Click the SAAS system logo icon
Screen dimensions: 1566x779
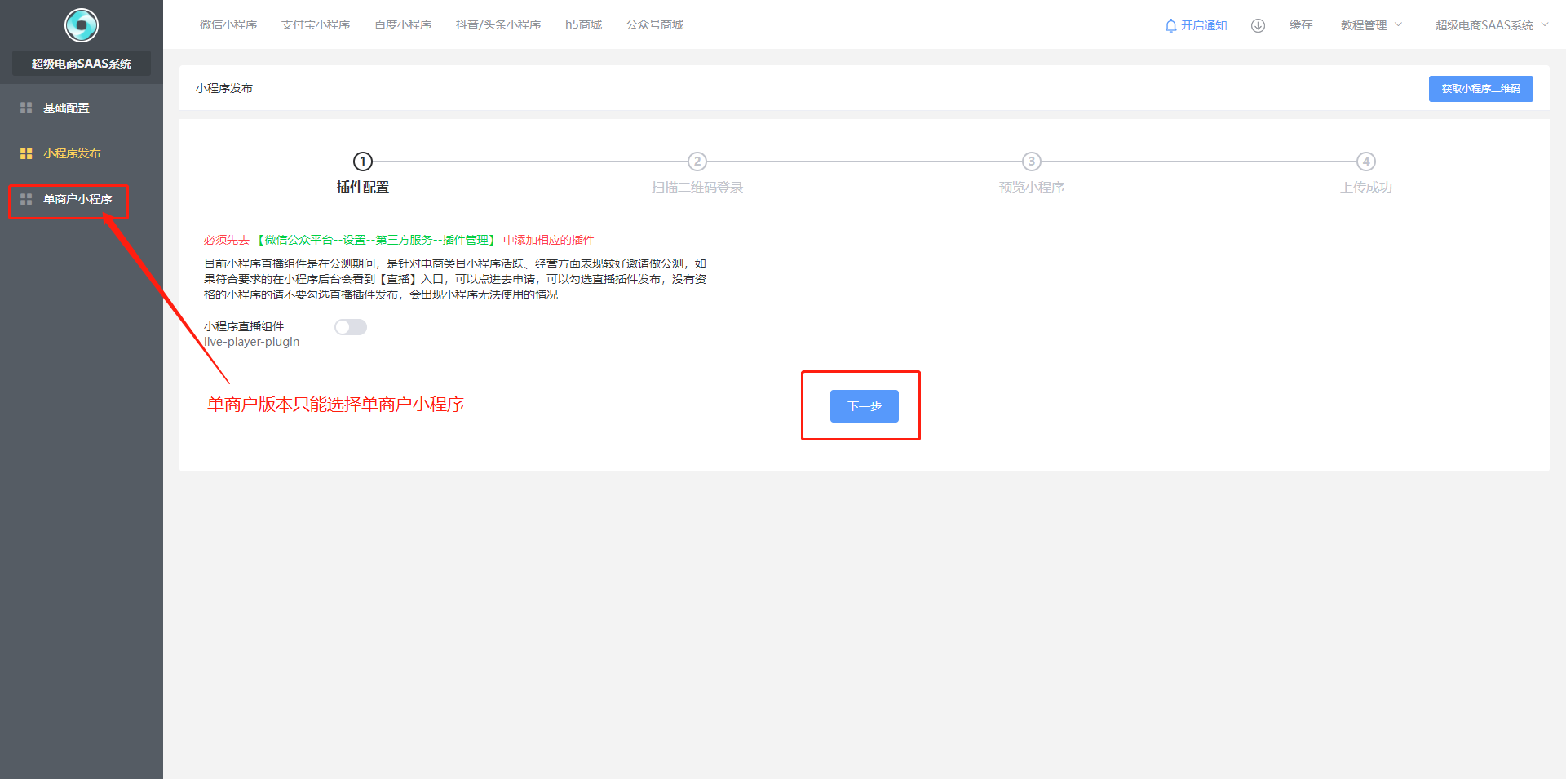(82, 25)
